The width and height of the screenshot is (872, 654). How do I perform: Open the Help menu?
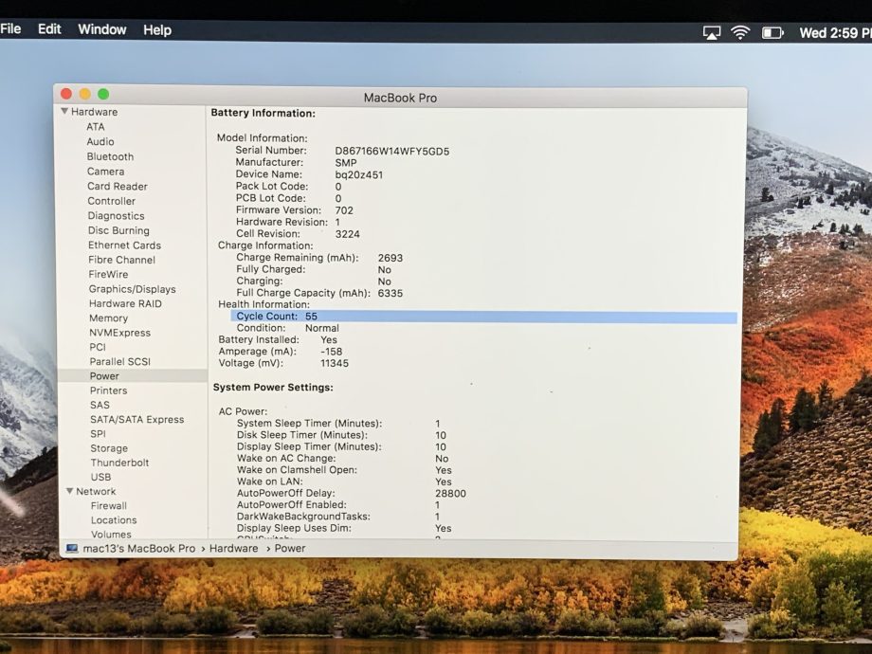(x=156, y=29)
